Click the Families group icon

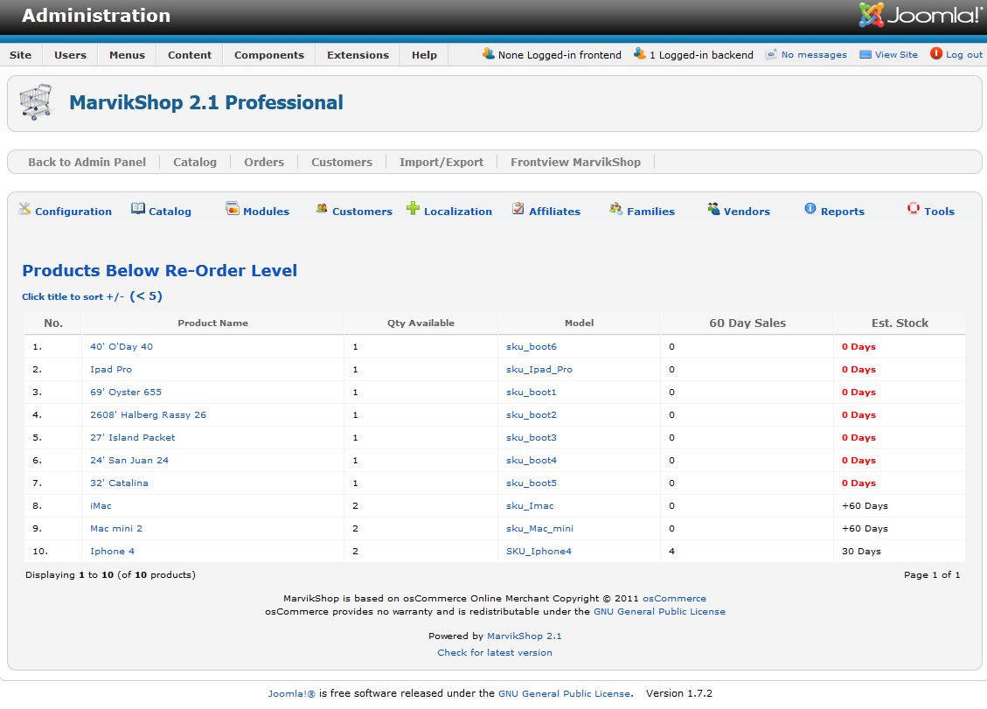[615, 208]
